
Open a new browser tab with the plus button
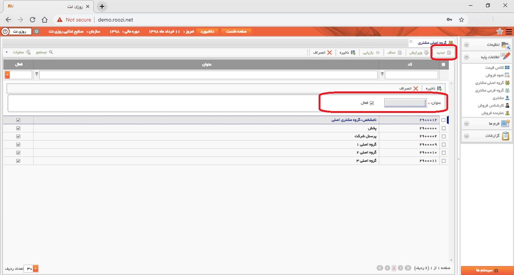tap(102, 6)
